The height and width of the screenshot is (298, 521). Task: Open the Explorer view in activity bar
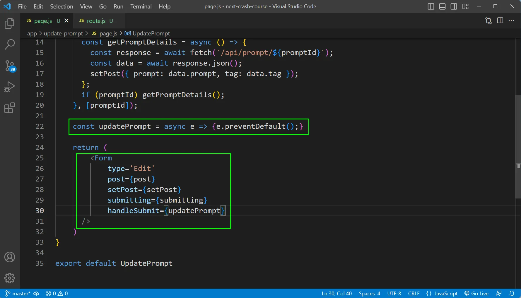10,23
